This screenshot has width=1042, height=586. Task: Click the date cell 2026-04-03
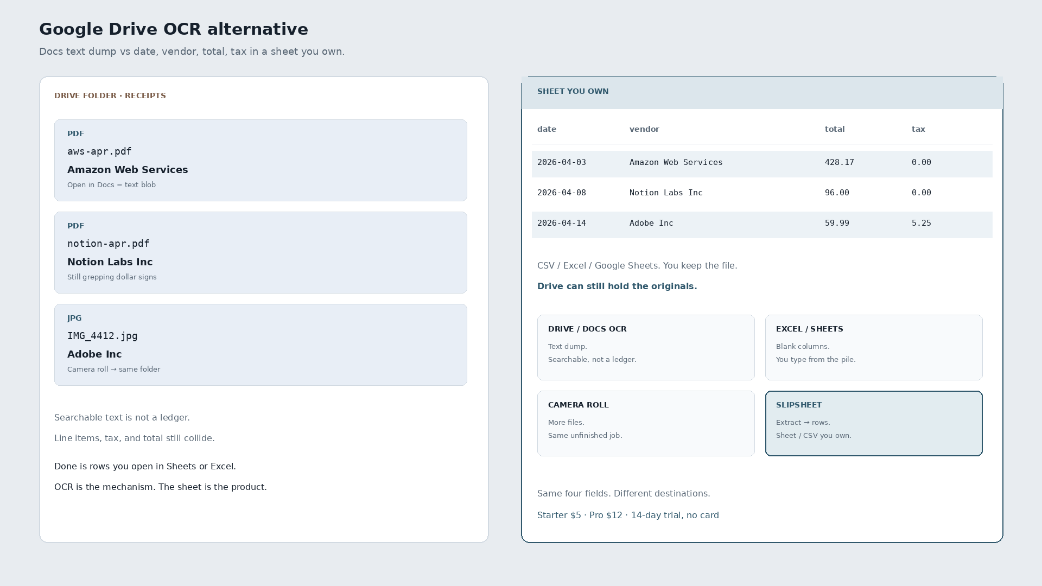[x=562, y=162]
